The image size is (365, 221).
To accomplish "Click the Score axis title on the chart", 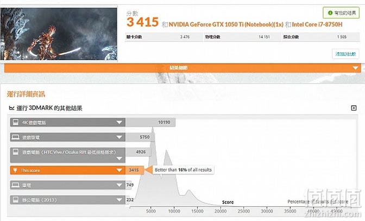I will pos(228,202).
